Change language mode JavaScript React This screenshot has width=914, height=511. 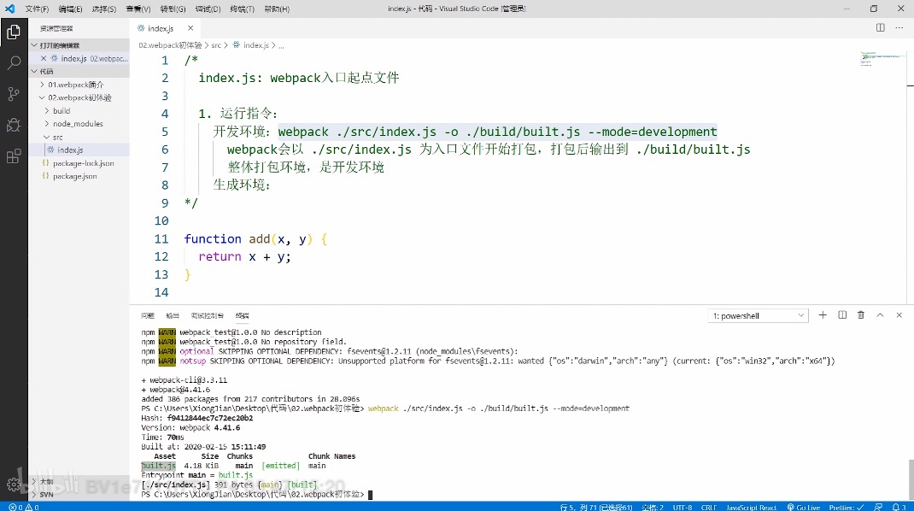(x=751, y=507)
